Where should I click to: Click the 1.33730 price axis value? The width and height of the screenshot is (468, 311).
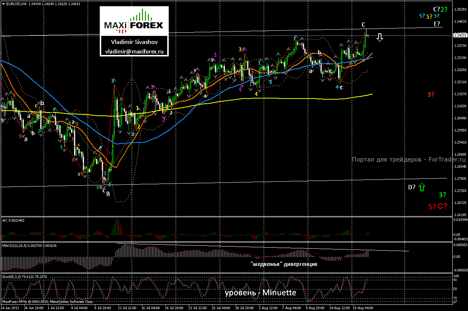[460, 45]
